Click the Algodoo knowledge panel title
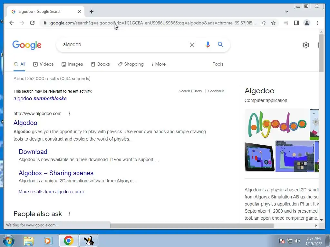This screenshot has height=247, width=330. click(259, 91)
